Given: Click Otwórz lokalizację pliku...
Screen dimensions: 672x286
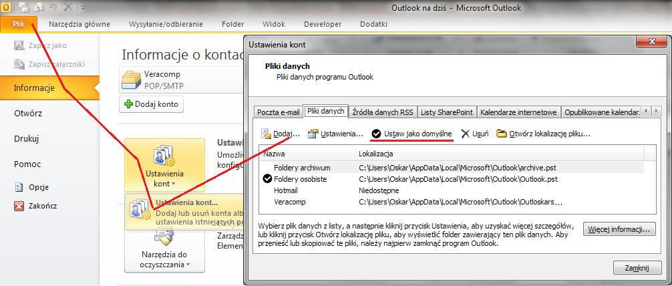Looking at the screenshot, I should [544, 134].
